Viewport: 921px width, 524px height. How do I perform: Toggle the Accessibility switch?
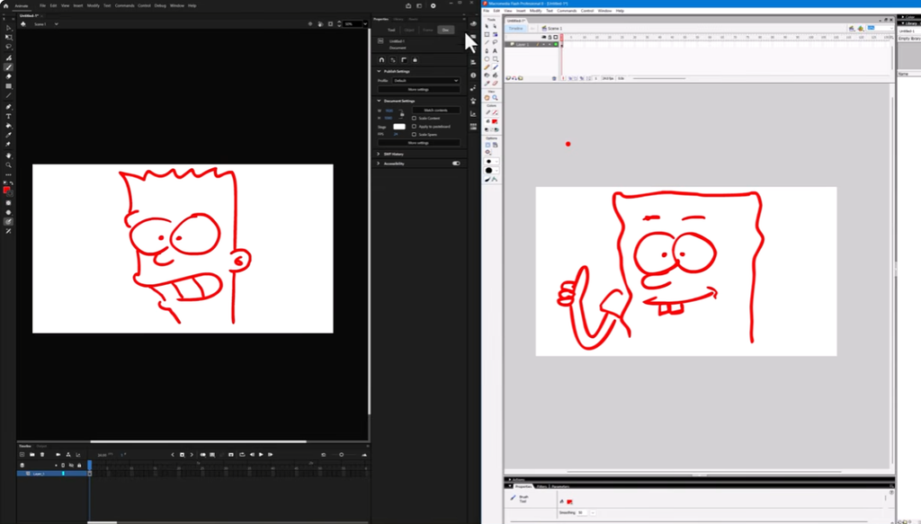pos(456,163)
